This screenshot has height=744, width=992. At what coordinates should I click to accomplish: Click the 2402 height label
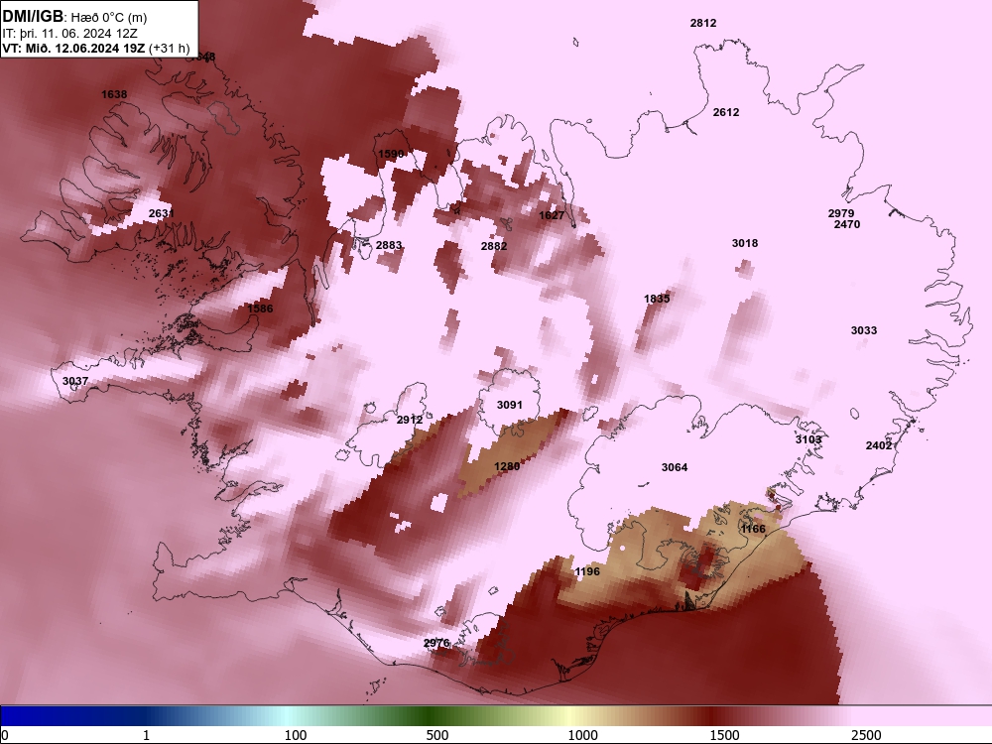click(x=879, y=445)
